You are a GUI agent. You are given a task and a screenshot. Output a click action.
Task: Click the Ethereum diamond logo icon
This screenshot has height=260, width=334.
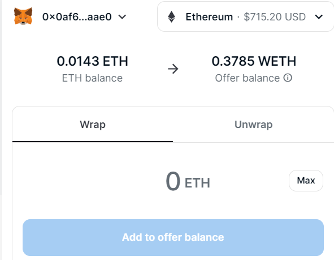pyautogui.click(x=171, y=16)
